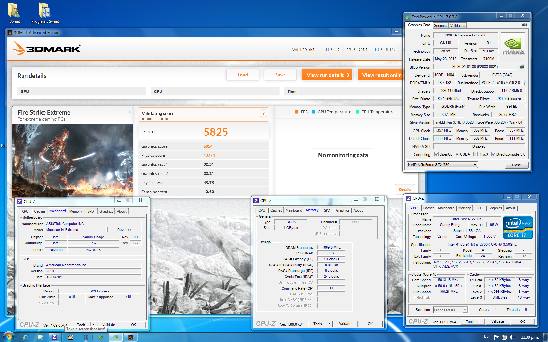Click the Tools button in the CPU-Z CPU window
This screenshot has width=548, height=342.
(x=470, y=321)
